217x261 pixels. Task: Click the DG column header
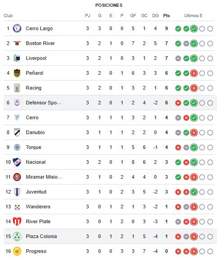[155, 16]
